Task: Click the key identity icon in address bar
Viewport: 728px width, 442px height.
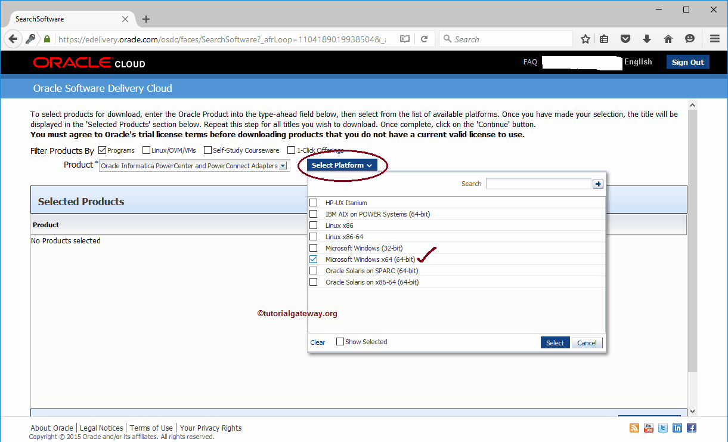Action: tap(30, 39)
